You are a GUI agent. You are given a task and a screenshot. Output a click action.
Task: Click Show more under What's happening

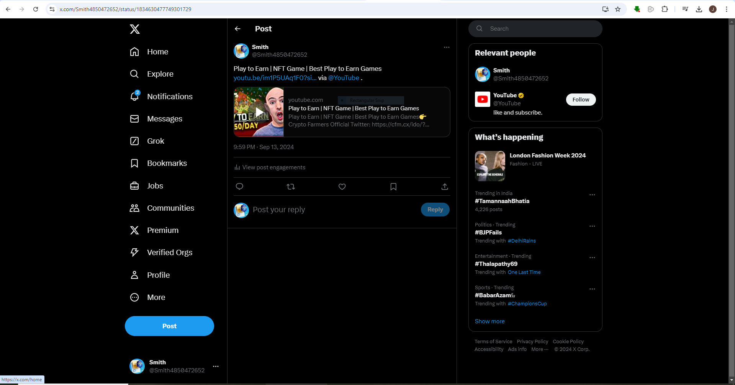pyautogui.click(x=490, y=321)
